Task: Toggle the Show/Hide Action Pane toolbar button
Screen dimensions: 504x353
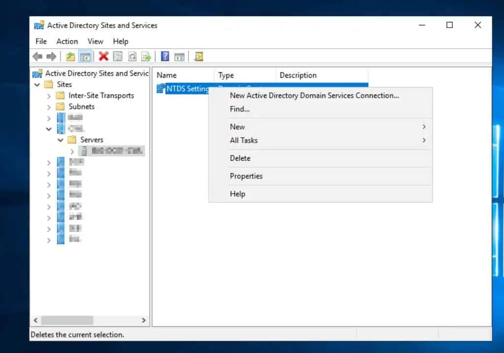Action: click(179, 57)
